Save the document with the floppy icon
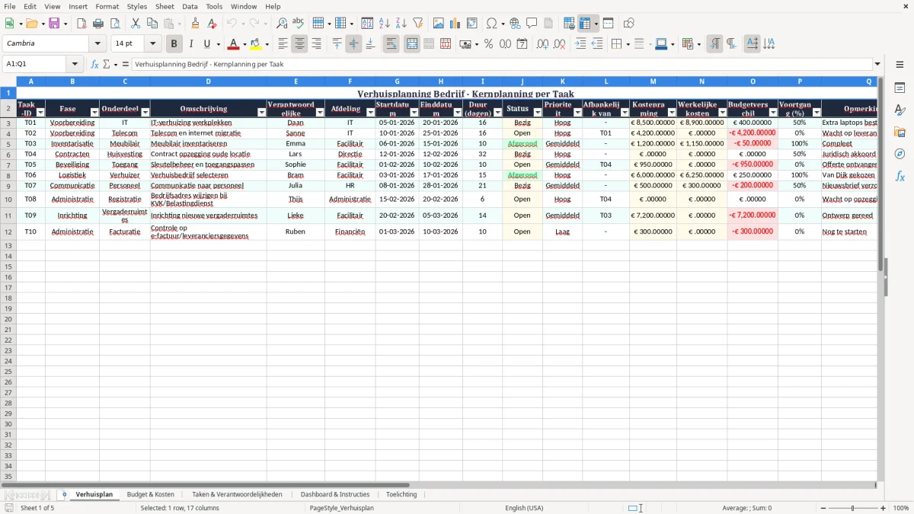Image resolution: width=914 pixels, height=514 pixels. [54, 24]
